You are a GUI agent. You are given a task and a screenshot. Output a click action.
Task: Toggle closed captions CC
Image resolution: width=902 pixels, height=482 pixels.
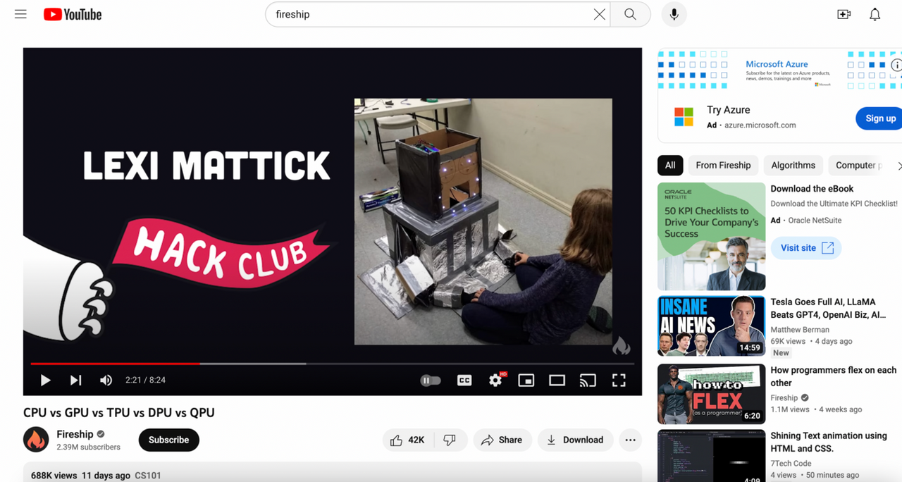[464, 381]
